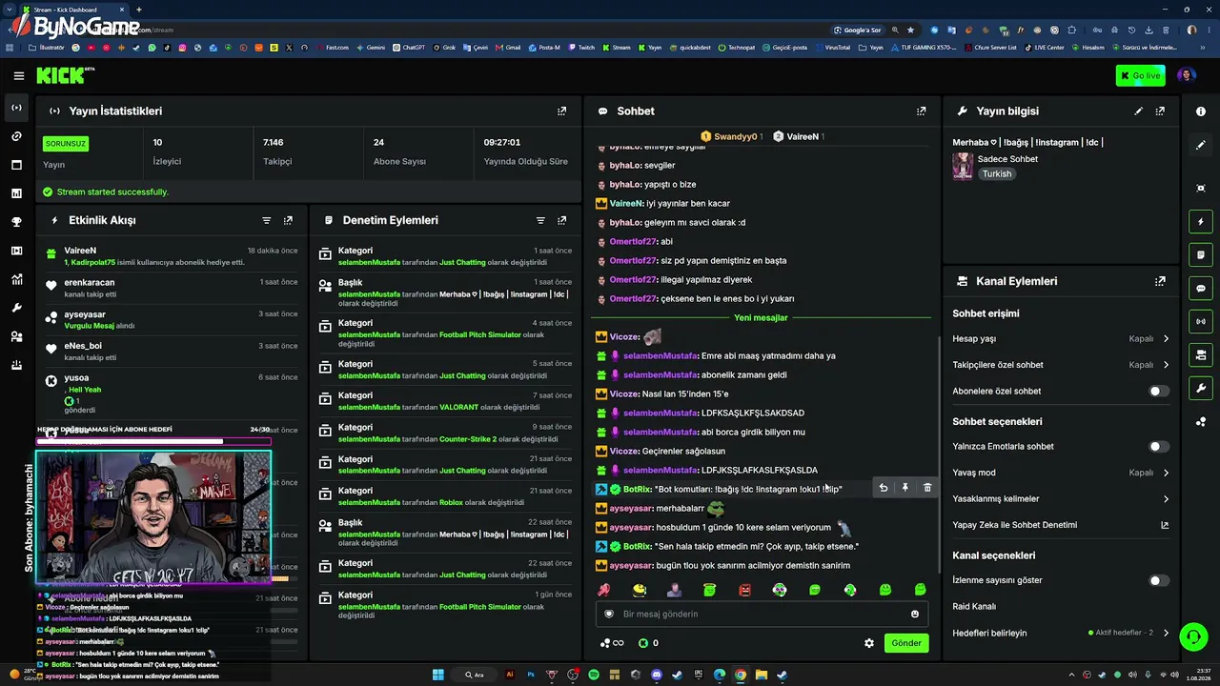Expand Takipçilere özel sohbet setting
Screen dimensions: 1220x686
point(1061,365)
